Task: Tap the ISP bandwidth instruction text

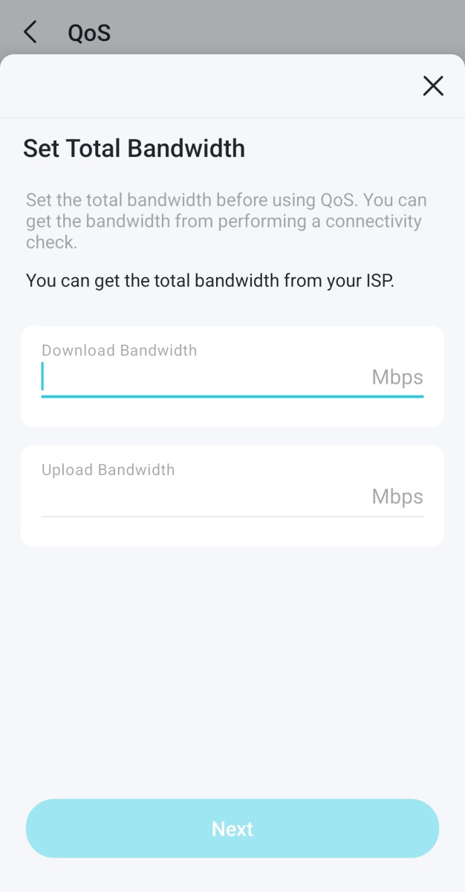Action: (x=210, y=280)
